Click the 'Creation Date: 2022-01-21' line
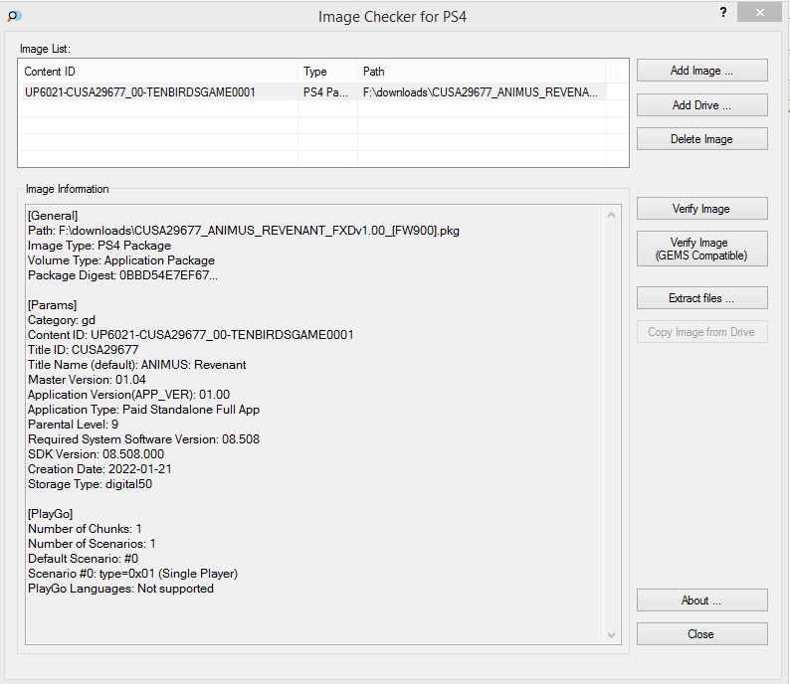This screenshot has height=684, width=790. (99, 469)
